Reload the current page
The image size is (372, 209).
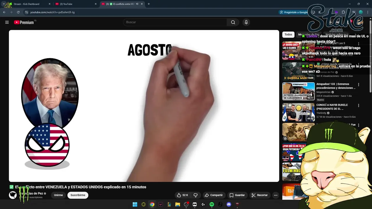[x=18, y=12]
